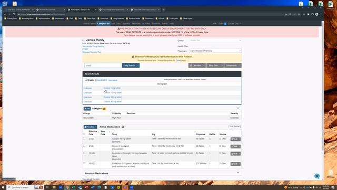Select the Crestor 10 mg tablet result
Image resolution: width=337 pixels, height=190 pixels.
pyautogui.click(x=112, y=93)
